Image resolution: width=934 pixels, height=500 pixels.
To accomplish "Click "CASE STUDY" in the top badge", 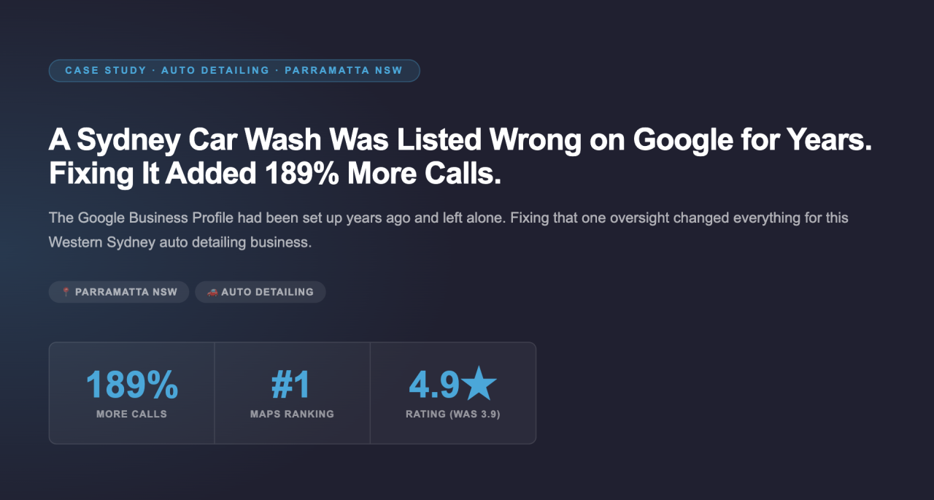I will coord(105,71).
